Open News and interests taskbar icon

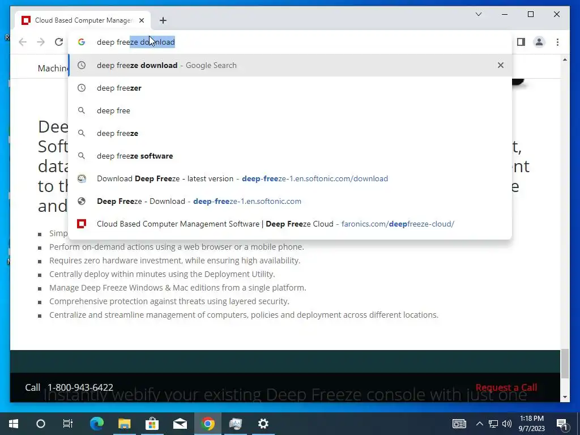(x=459, y=424)
